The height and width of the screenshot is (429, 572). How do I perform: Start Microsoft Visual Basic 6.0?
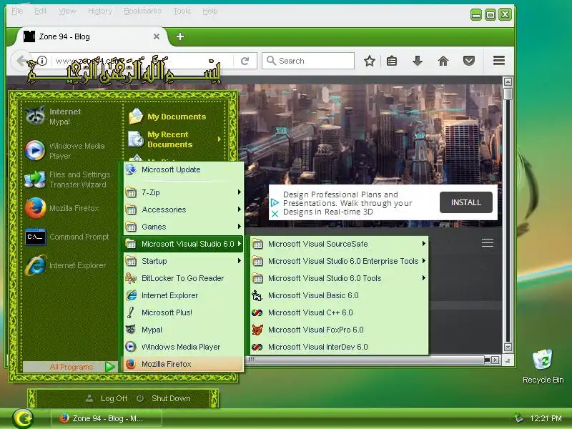click(339, 295)
